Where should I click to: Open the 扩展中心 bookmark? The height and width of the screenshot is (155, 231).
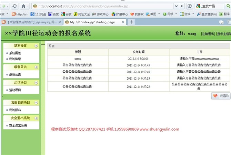coord(120,14)
